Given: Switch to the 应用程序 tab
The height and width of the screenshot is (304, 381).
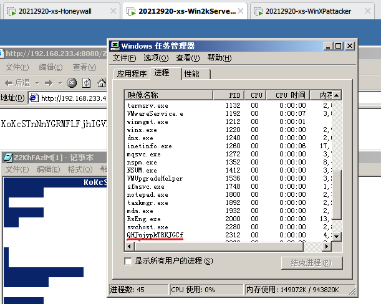Looking at the screenshot, I should point(132,74).
